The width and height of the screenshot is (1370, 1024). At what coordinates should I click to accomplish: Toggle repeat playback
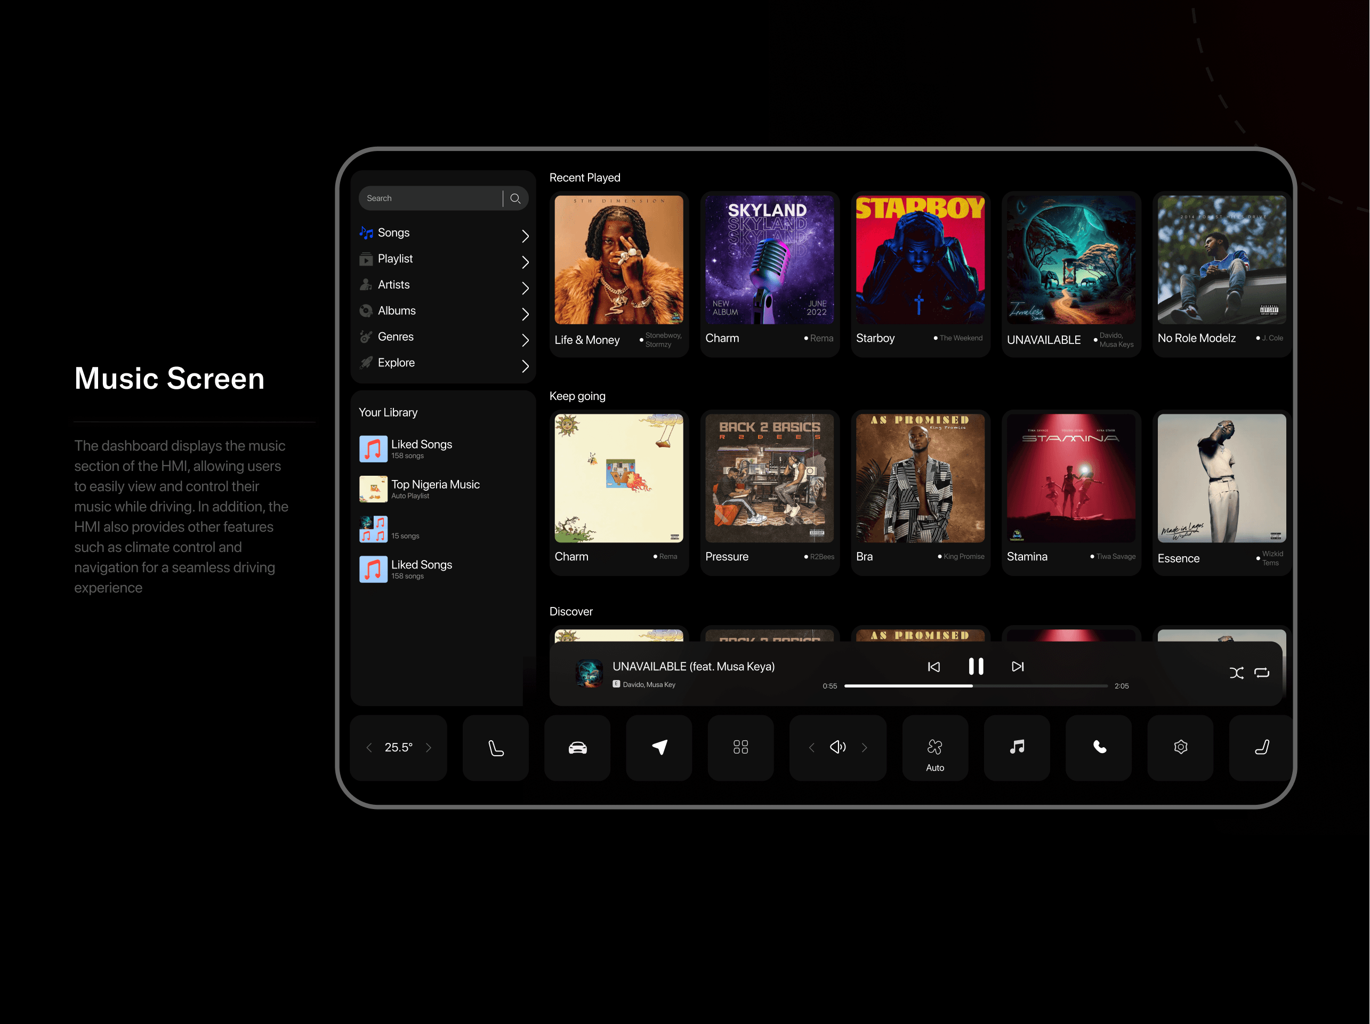(x=1262, y=674)
